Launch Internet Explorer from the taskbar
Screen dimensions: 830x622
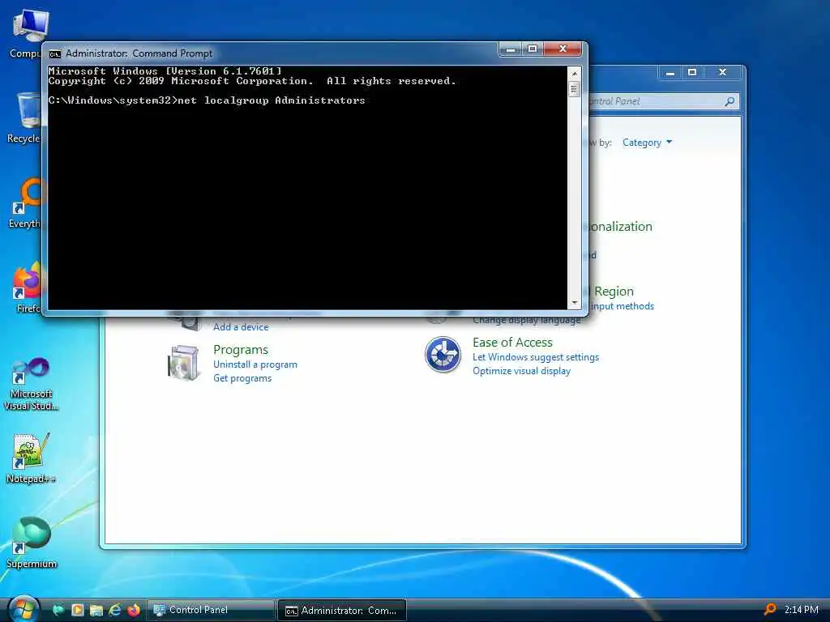coord(114,611)
